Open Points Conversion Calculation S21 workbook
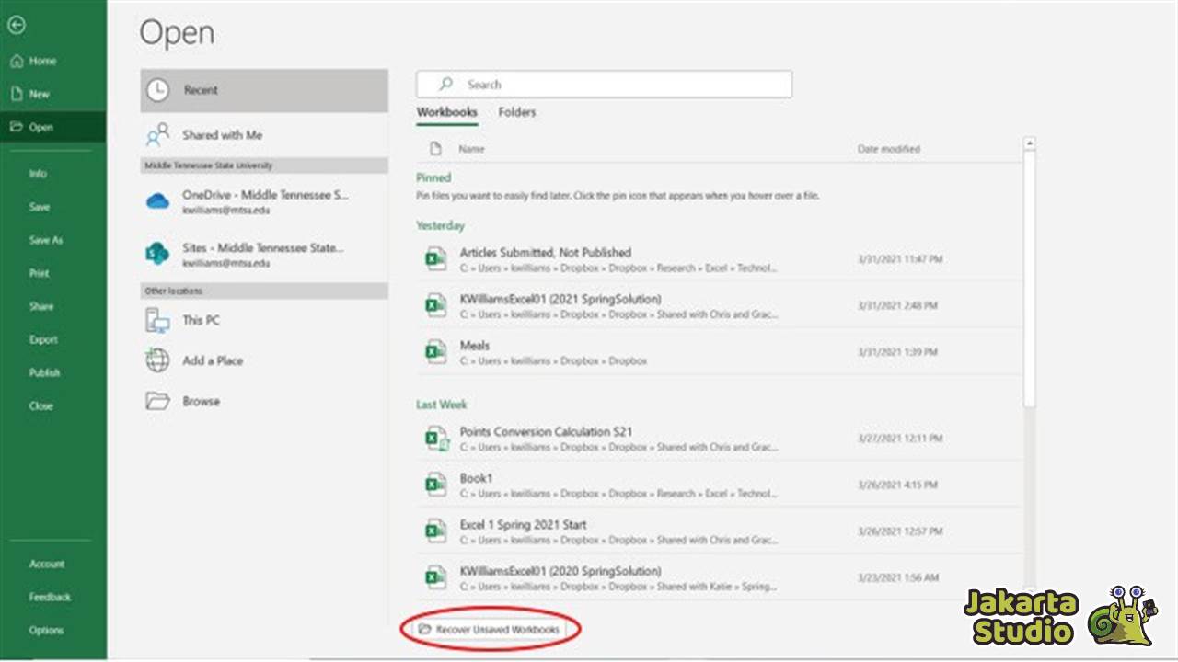 [x=545, y=431]
